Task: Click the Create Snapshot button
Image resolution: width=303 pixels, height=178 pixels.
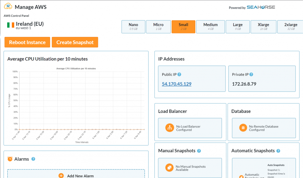Action: [75, 42]
